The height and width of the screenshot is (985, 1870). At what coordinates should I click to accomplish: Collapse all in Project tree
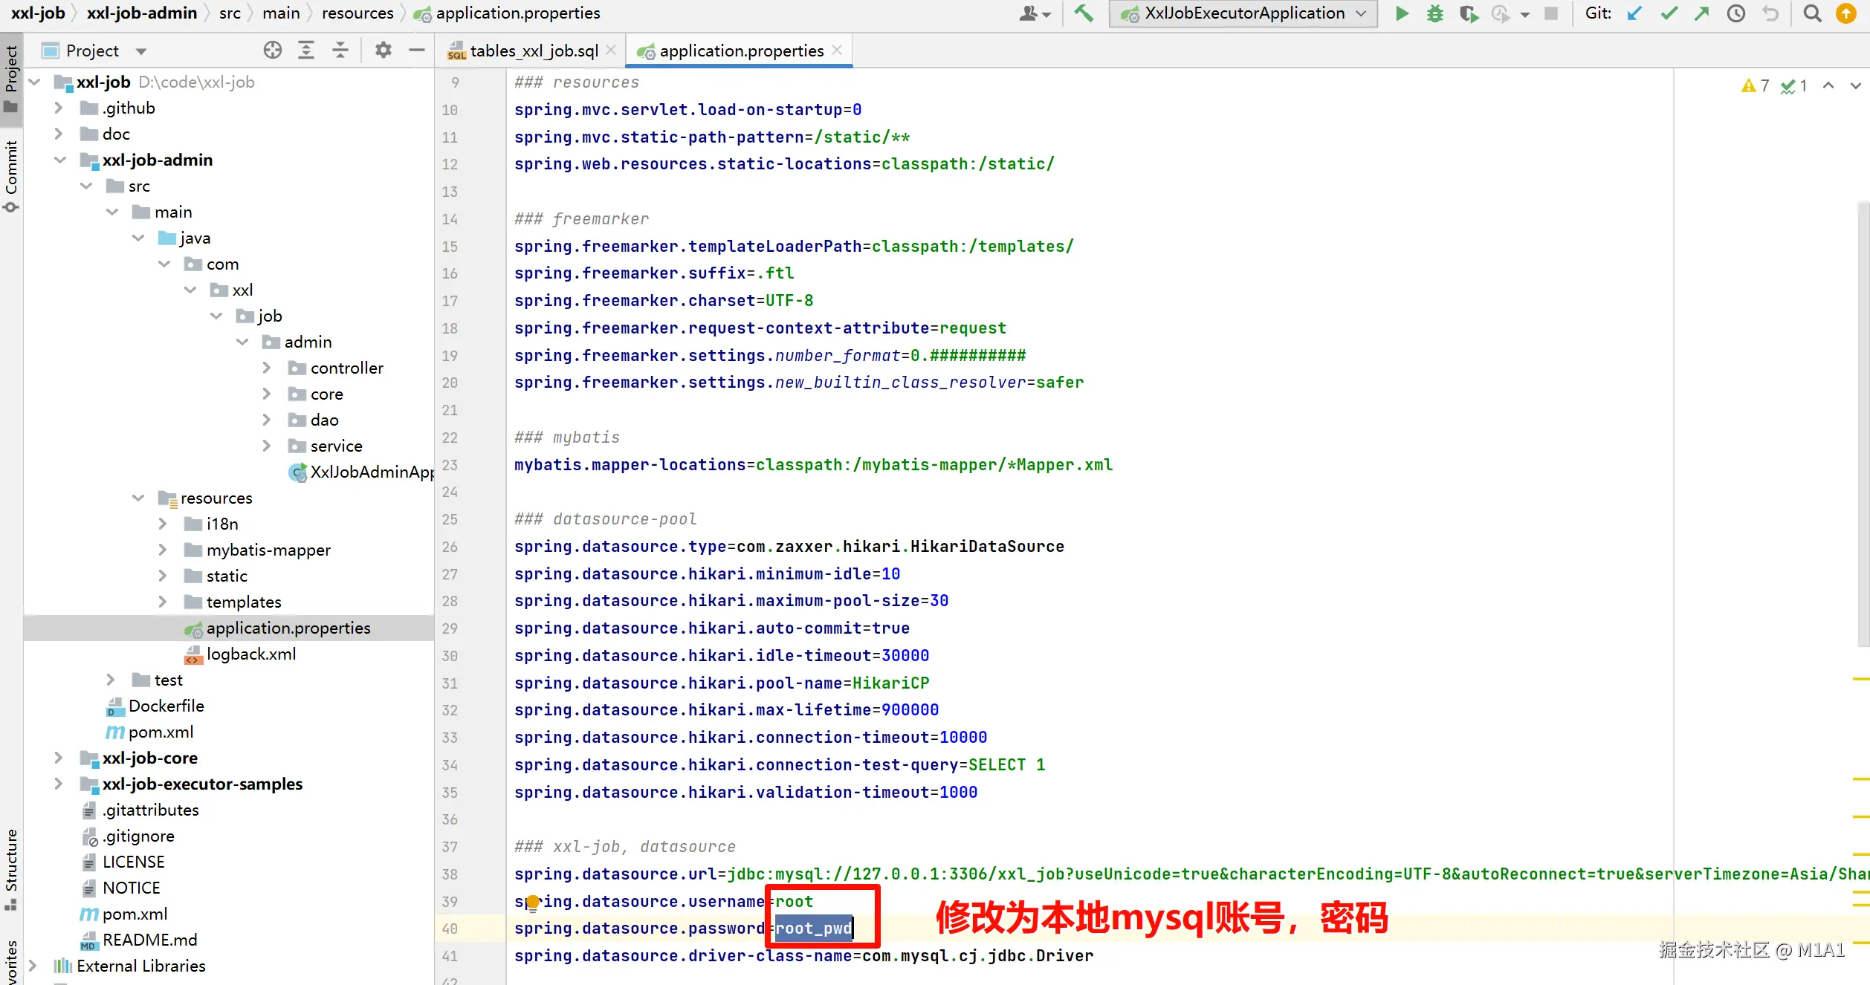tap(340, 51)
